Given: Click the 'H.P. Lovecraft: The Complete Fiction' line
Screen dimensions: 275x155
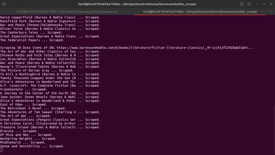Looking at the screenshot, I should pyautogui.click(x=50, y=86).
